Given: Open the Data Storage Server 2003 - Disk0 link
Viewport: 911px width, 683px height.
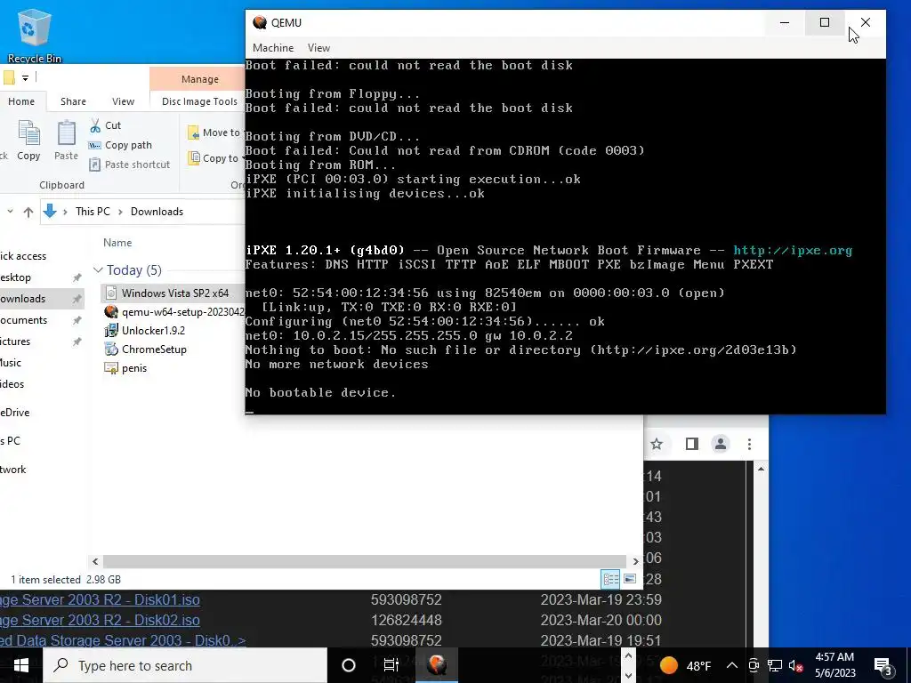Looking at the screenshot, I should (x=123, y=640).
